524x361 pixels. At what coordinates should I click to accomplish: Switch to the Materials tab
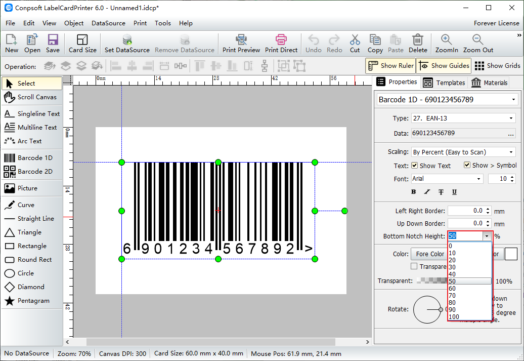489,83
